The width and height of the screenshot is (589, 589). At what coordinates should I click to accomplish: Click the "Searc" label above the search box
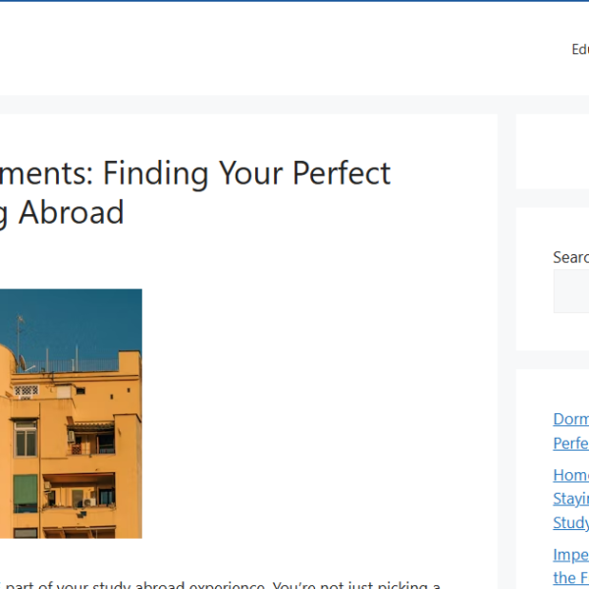[571, 257]
